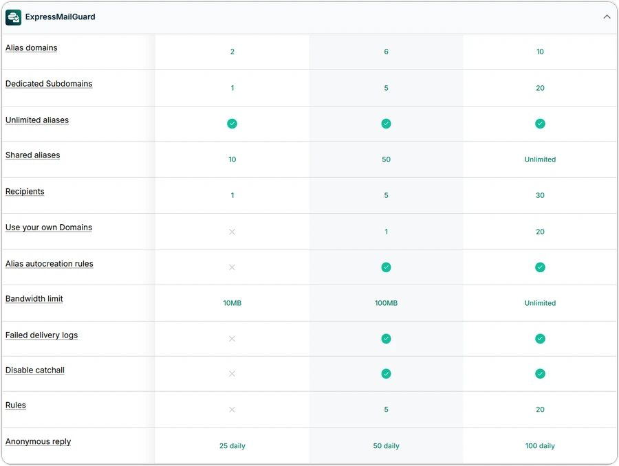Click Unlimited aliases checkmark in first plan column
Viewport: 619px width, 466px height.
pyautogui.click(x=232, y=124)
